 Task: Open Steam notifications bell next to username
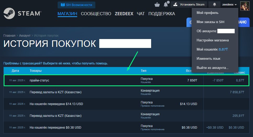click(x=214, y=4)
